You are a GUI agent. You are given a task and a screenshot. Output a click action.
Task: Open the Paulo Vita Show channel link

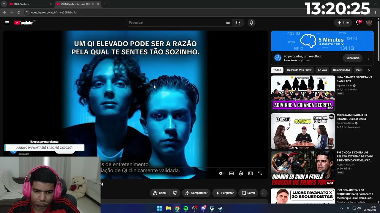(x=345, y=123)
